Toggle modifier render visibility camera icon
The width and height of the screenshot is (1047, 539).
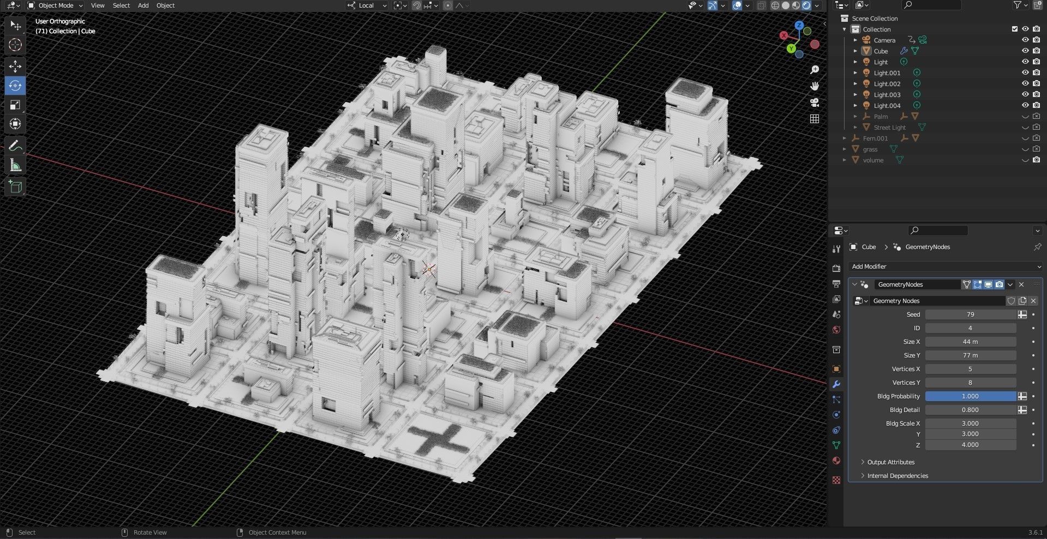(x=999, y=284)
